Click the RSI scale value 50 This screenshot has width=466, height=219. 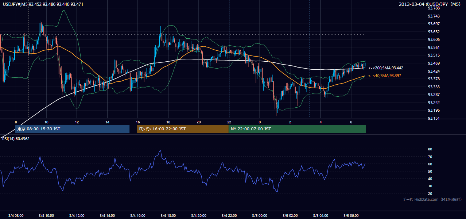[430, 171]
